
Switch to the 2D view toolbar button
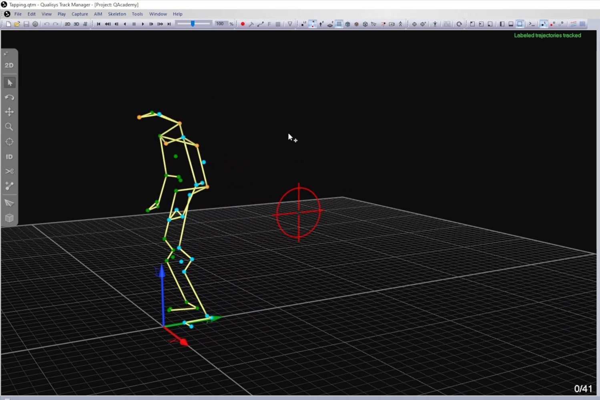click(x=68, y=24)
